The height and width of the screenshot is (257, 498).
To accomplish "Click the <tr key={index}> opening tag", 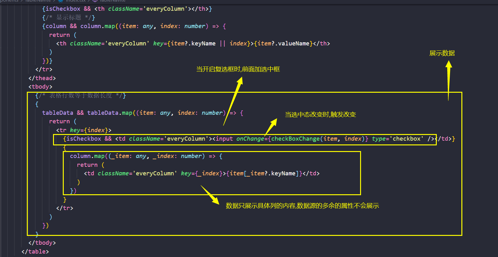I will (84, 130).
